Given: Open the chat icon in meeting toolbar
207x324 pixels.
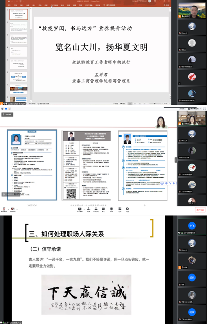Looking at the screenshot, I should [x=103, y=209].
